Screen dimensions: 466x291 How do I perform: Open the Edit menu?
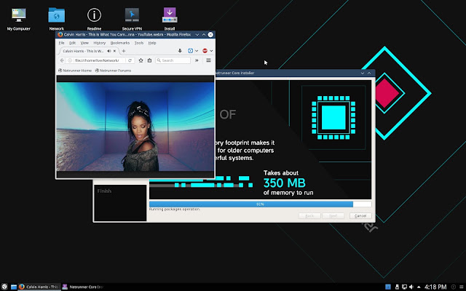click(72, 43)
